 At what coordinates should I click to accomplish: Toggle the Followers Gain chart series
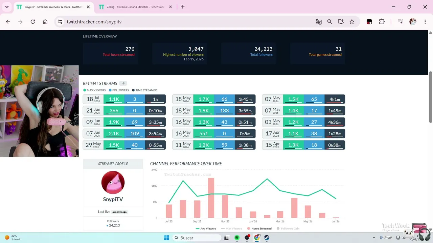click(288, 228)
